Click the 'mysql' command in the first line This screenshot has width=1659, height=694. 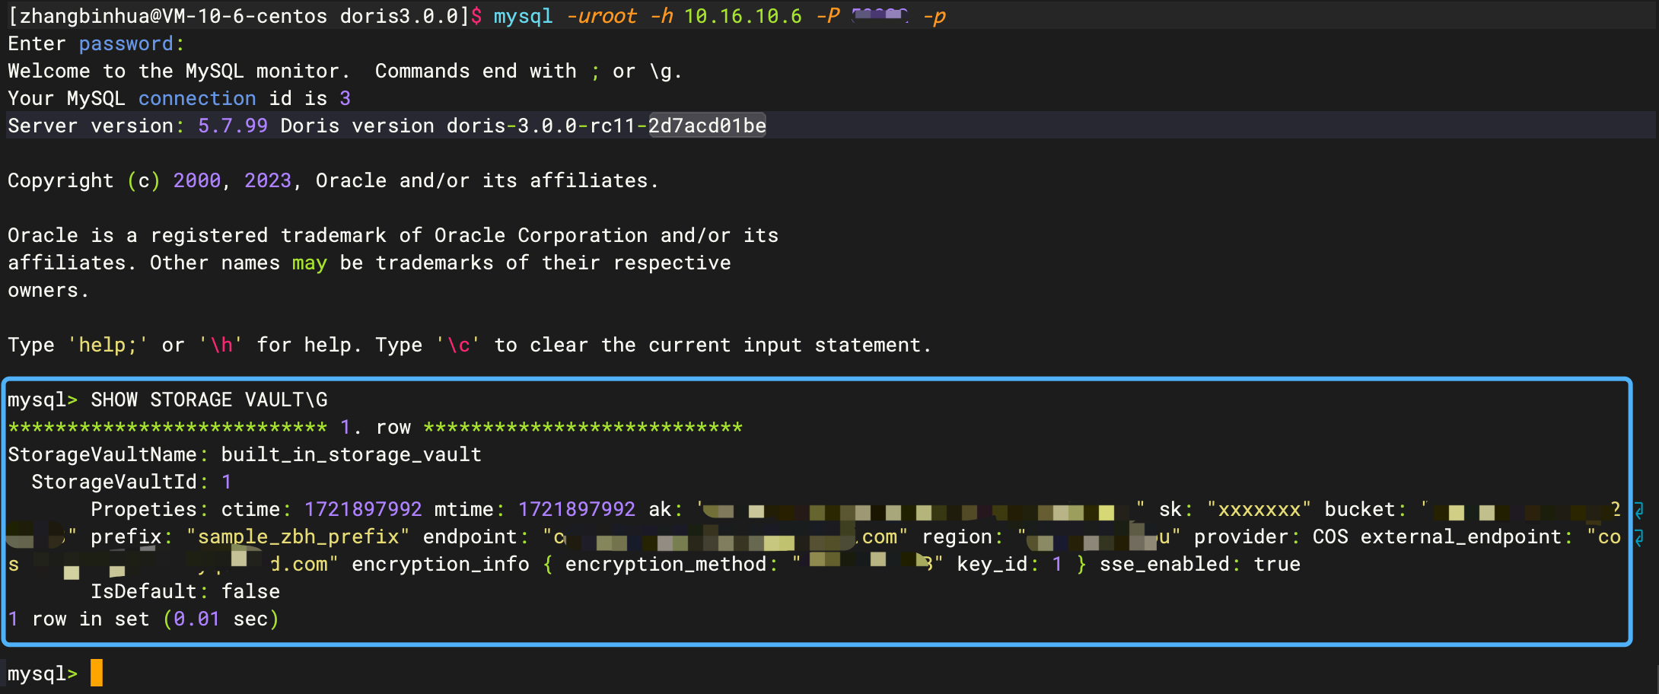pos(523,16)
